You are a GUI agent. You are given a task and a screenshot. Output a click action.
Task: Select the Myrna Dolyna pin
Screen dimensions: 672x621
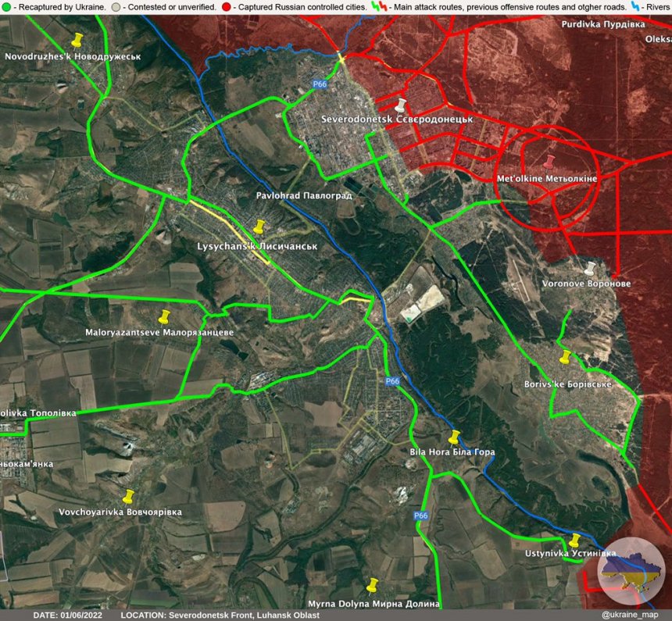pos(374,584)
